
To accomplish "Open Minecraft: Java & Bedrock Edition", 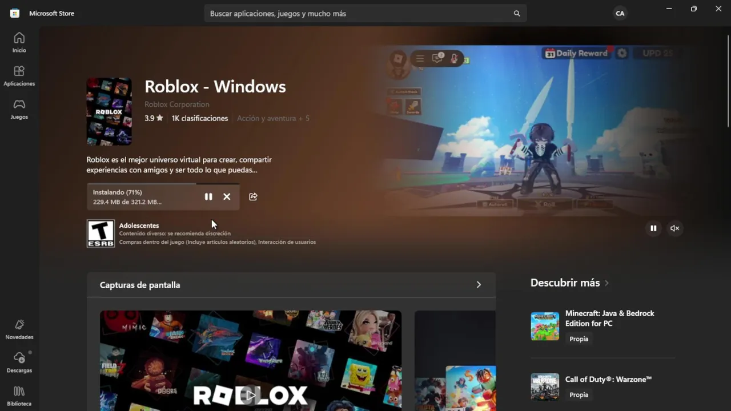I will point(610,318).
